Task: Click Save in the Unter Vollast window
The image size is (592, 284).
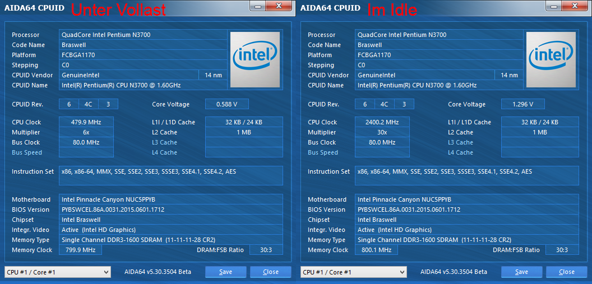Action: pos(226,272)
